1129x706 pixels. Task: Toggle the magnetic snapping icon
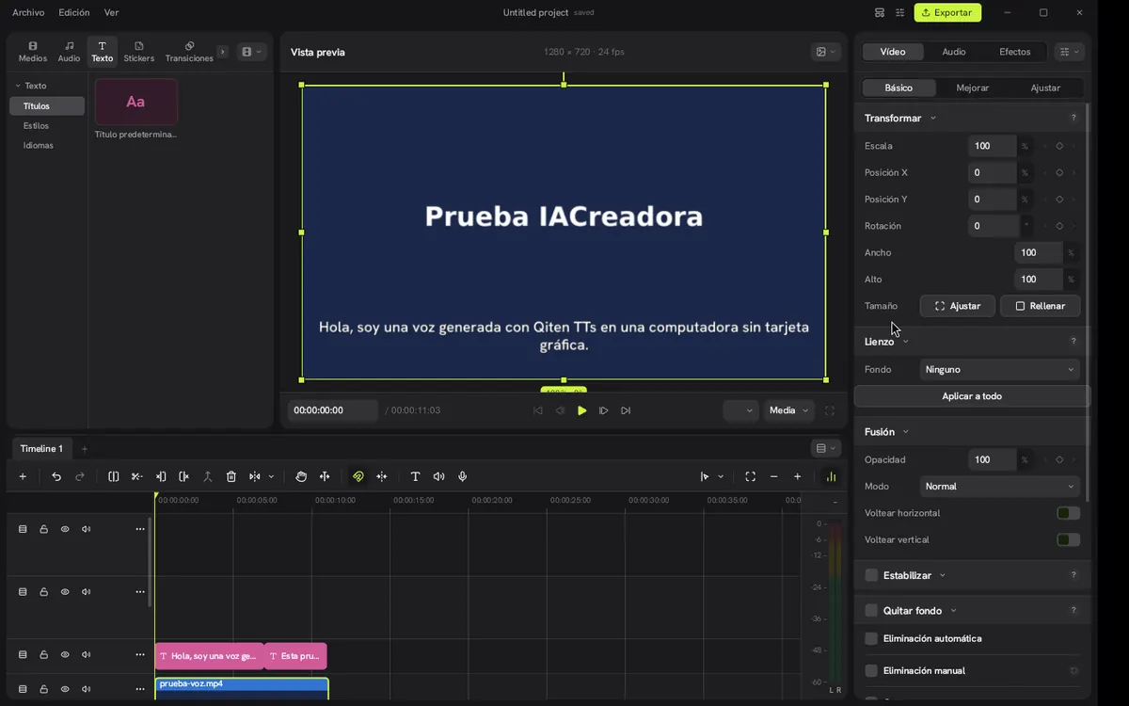(x=358, y=476)
